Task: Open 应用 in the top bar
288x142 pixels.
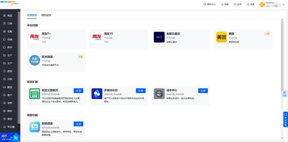Action: [238, 4]
